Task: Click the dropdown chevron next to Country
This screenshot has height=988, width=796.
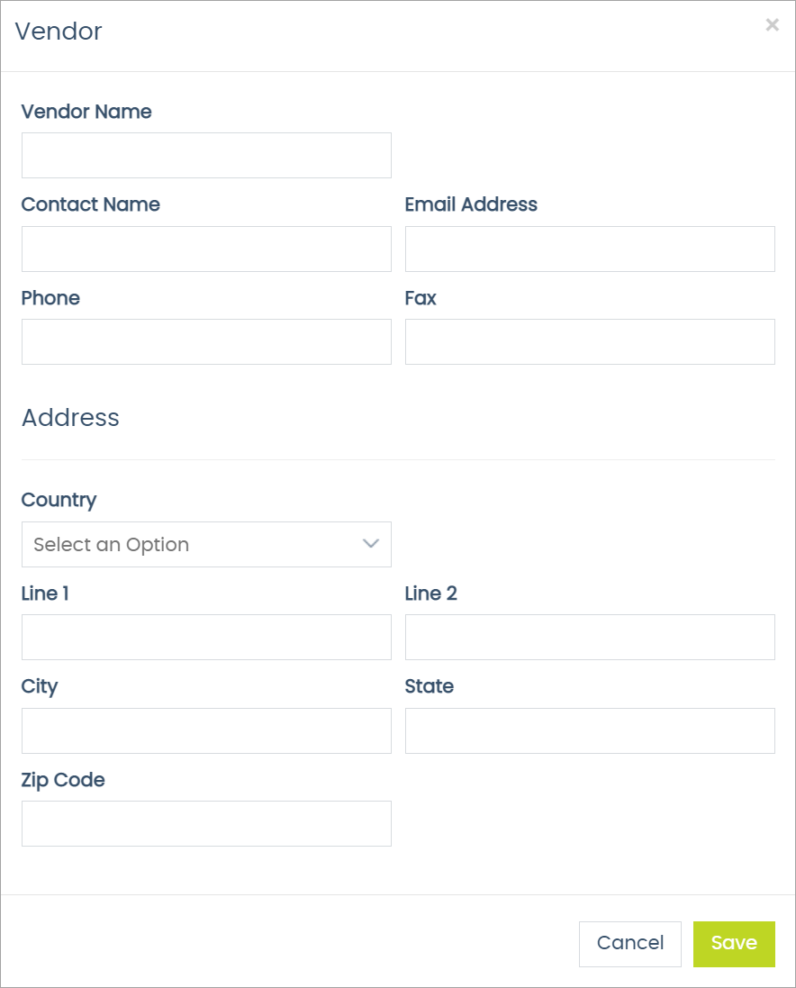Action: coord(370,544)
